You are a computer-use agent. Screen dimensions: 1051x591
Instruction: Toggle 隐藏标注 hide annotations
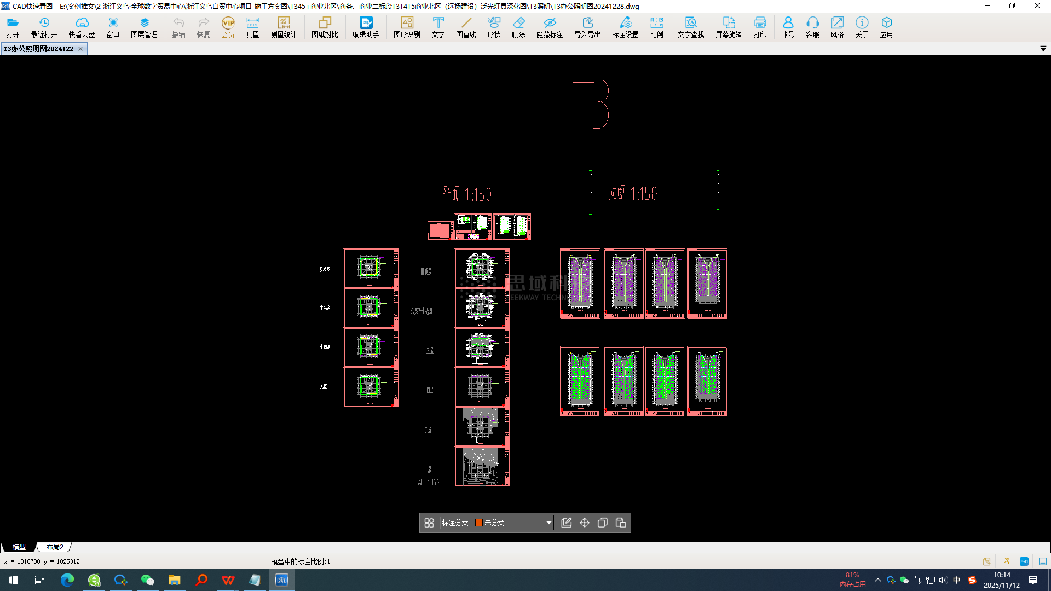coord(550,27)
